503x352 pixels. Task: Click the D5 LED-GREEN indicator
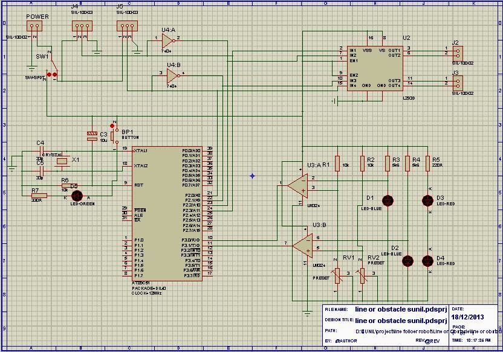tap(76, 194)
